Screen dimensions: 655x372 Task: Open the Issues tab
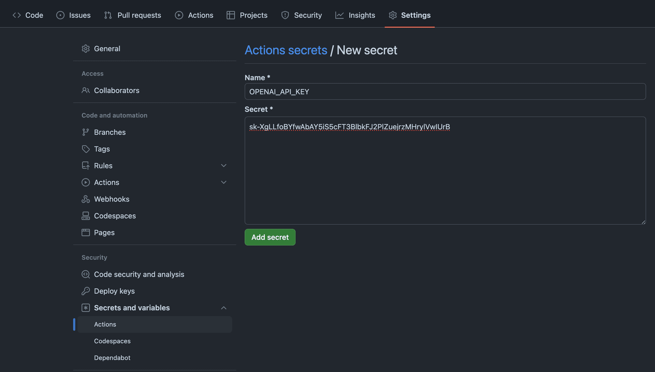pyautogui.click(x=73, y=15)
